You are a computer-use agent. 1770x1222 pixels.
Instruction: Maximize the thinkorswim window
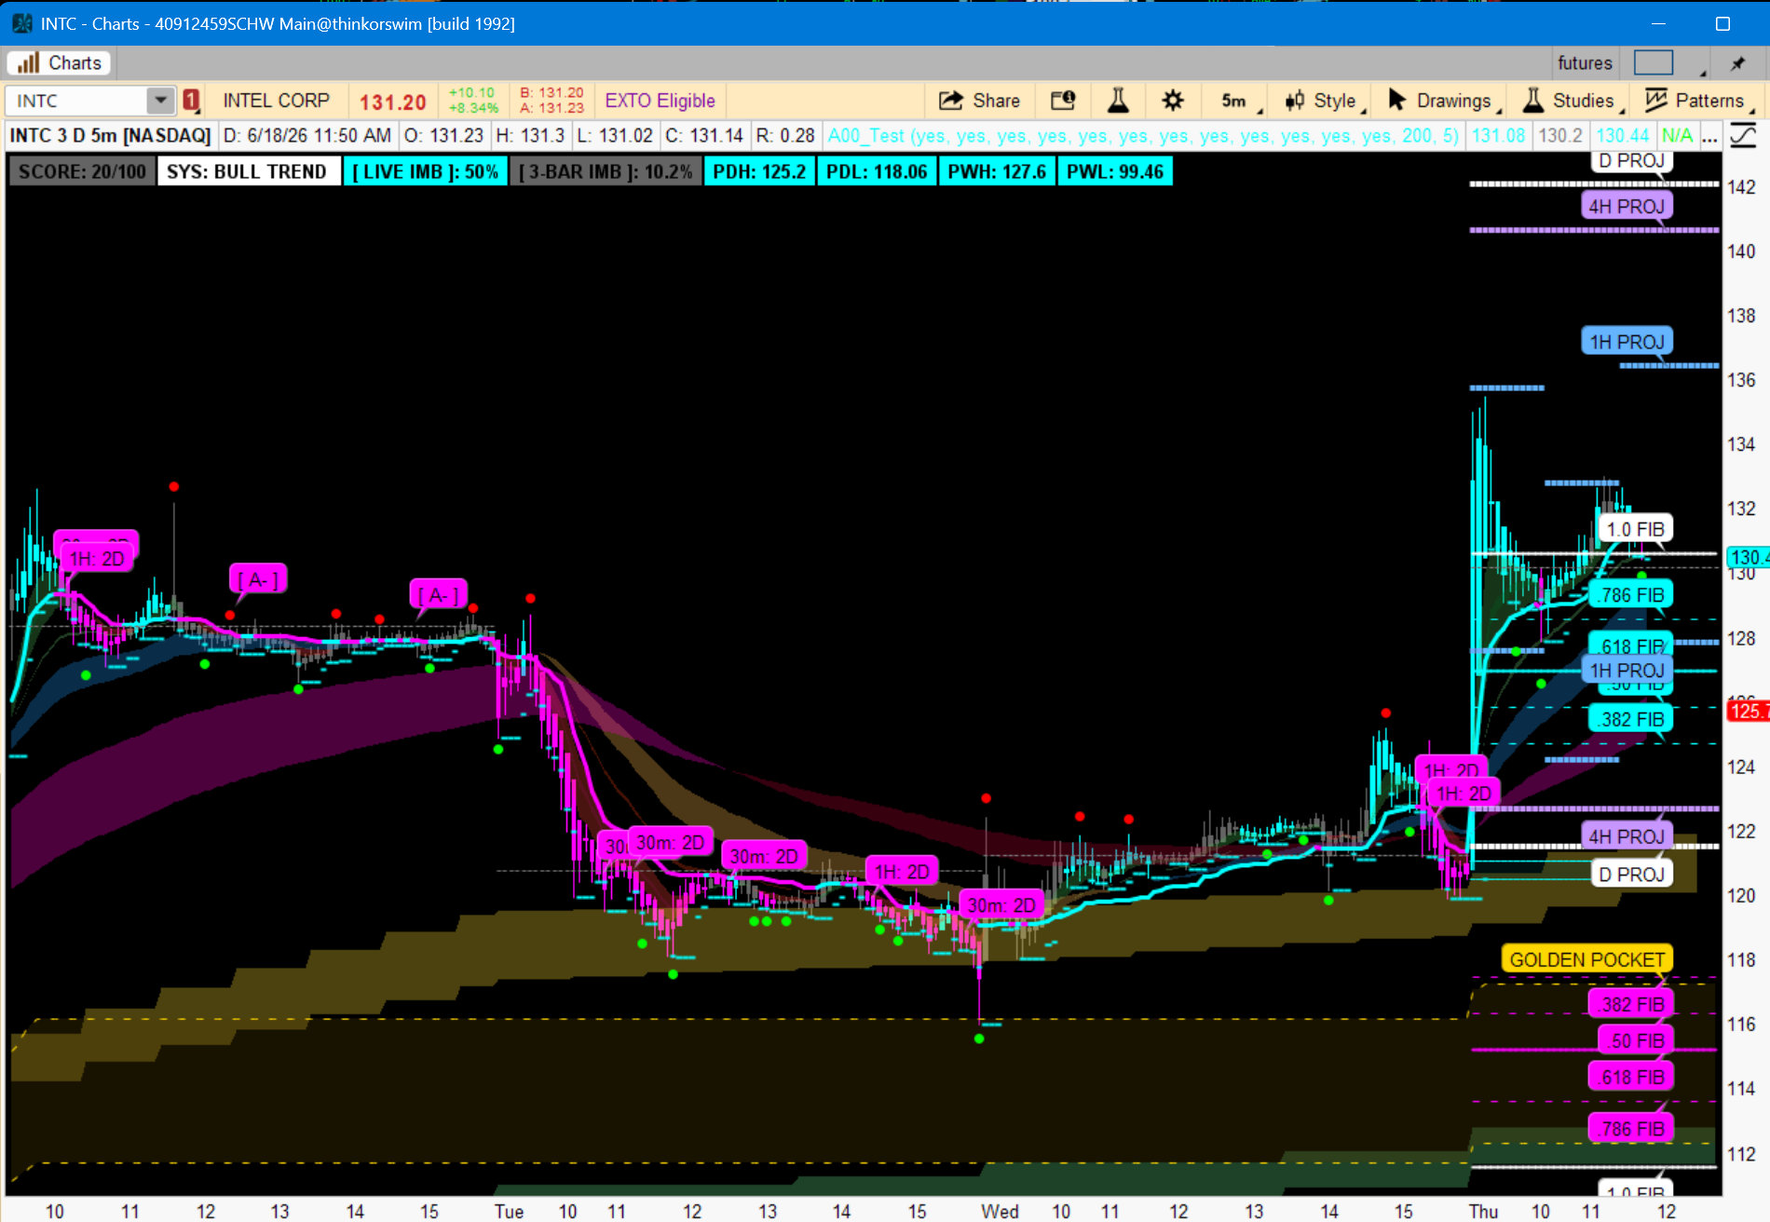[x=1722, y=23]
